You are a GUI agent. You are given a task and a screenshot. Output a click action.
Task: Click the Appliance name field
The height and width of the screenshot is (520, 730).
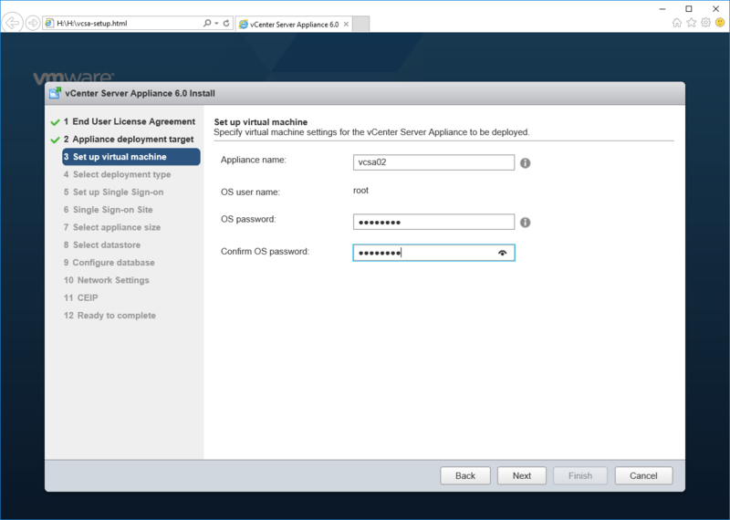[x=433, y=162]
